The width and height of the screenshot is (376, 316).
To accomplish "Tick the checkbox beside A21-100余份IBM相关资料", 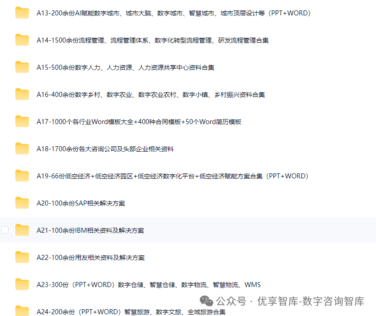I will coord(5,230).
